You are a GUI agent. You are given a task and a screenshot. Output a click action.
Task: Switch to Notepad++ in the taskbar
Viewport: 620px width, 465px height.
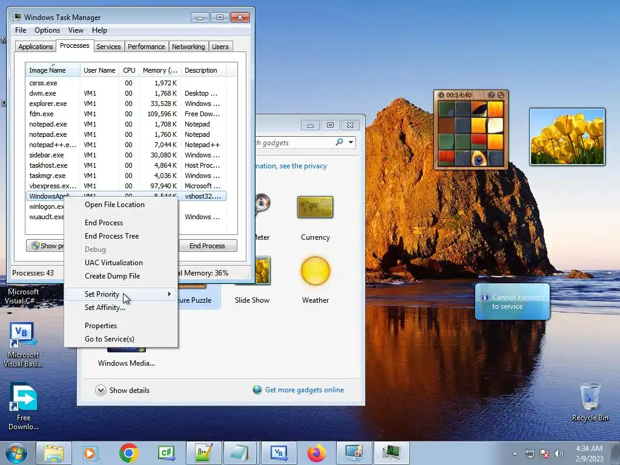pyautogui.click(x=203, y=453)
